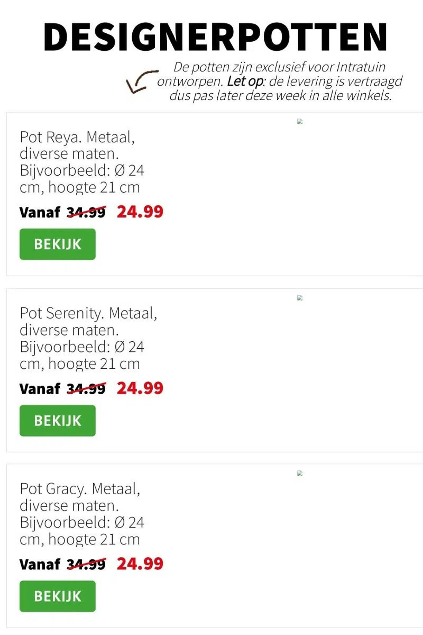Click the struck-through 34.99 price for Pot Gracy
Viewport: 423px width, 635px height.
[86, 564]
